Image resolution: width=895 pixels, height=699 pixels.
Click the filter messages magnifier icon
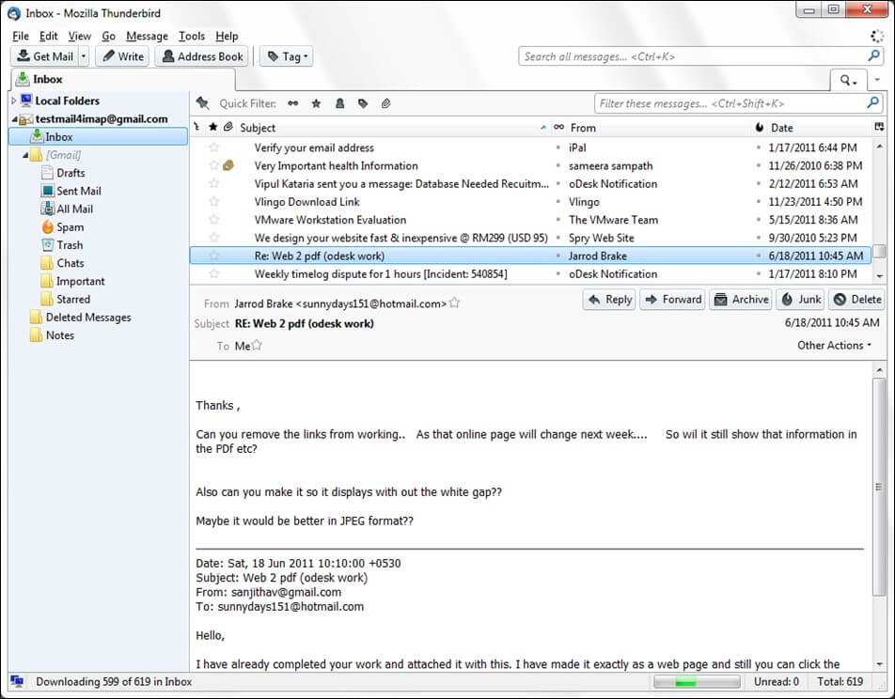click(872, 103)
